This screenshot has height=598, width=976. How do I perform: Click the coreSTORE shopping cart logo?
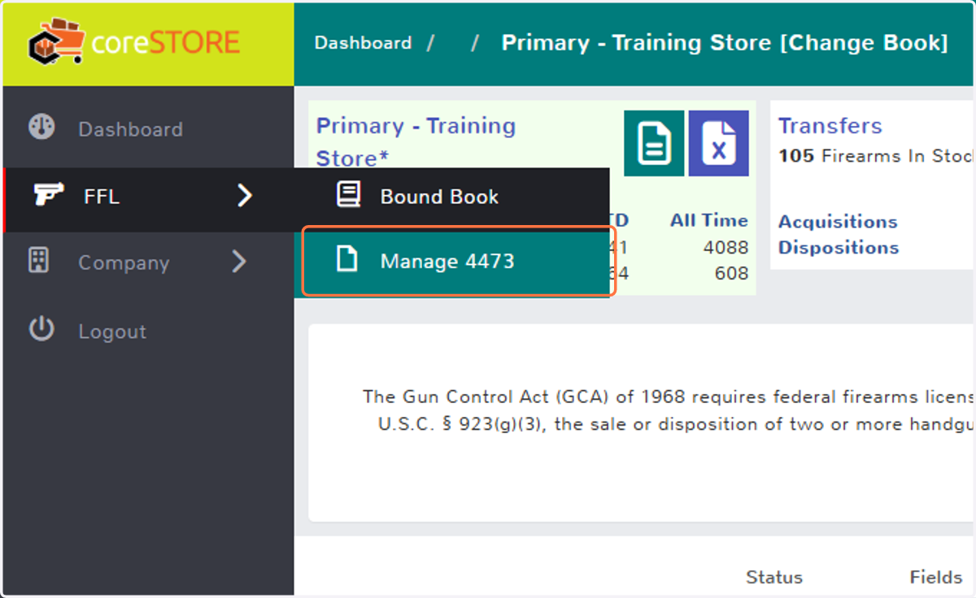(56, 42)
